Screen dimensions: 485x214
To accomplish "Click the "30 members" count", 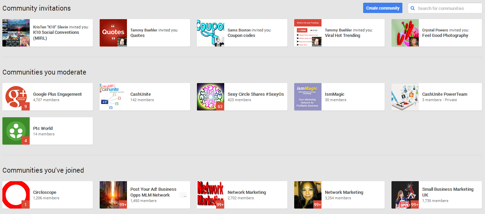I will [x=336, y=100].
